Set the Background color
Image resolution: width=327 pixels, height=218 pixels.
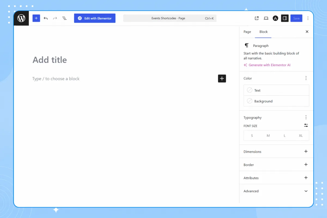(x=276, y=101)
